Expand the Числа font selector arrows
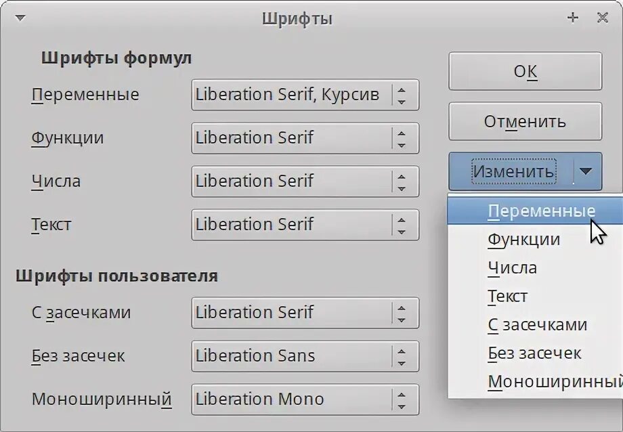623x432 pixels. pyautogui.click(x=402, y=181)
